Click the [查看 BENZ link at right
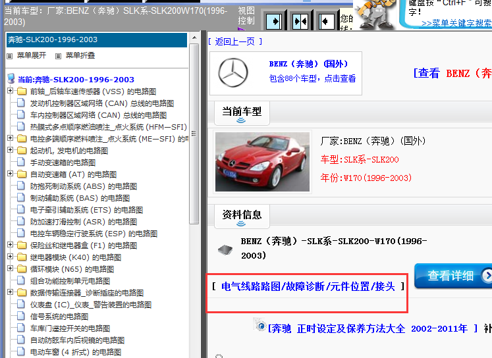The height and width of the screenshot is (358, 492). 452,73
